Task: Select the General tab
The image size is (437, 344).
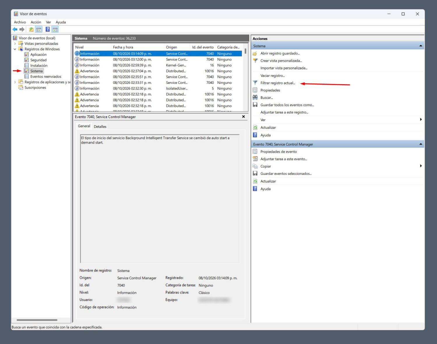Action: 84,126
